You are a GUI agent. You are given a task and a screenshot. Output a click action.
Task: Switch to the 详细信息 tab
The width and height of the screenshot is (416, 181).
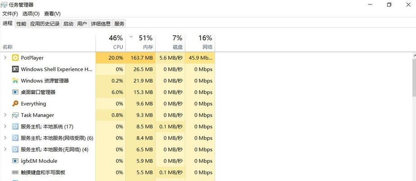coord(100,24)
